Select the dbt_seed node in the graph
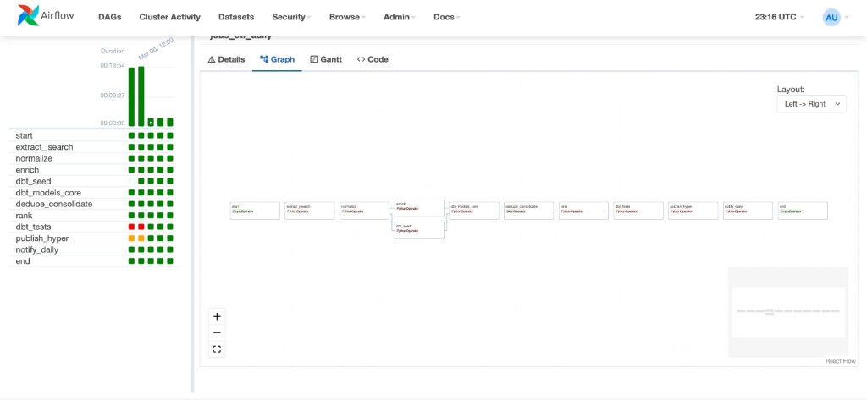Image resolution: width=867 pixels, height=400 pixels. point(420,230)
